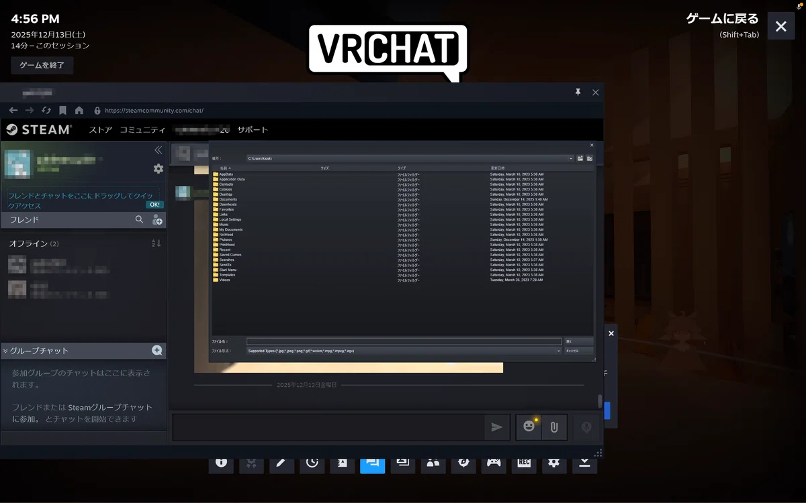
Task: Collapse the オフライン friends group
Action: tap(34, 243)
